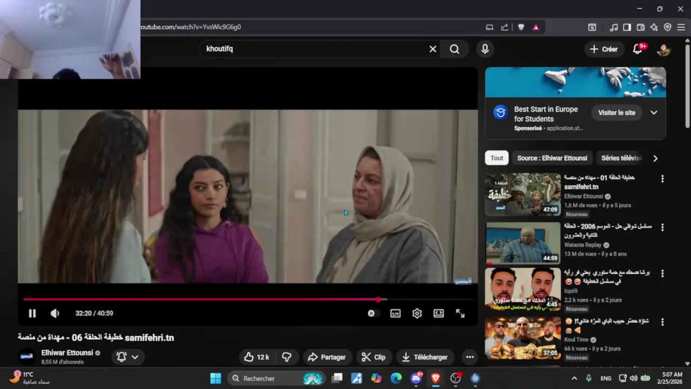Open the Elhiwar Ettounsi channel name link
This screenshot has width=691, height=389.
point(67,353)
